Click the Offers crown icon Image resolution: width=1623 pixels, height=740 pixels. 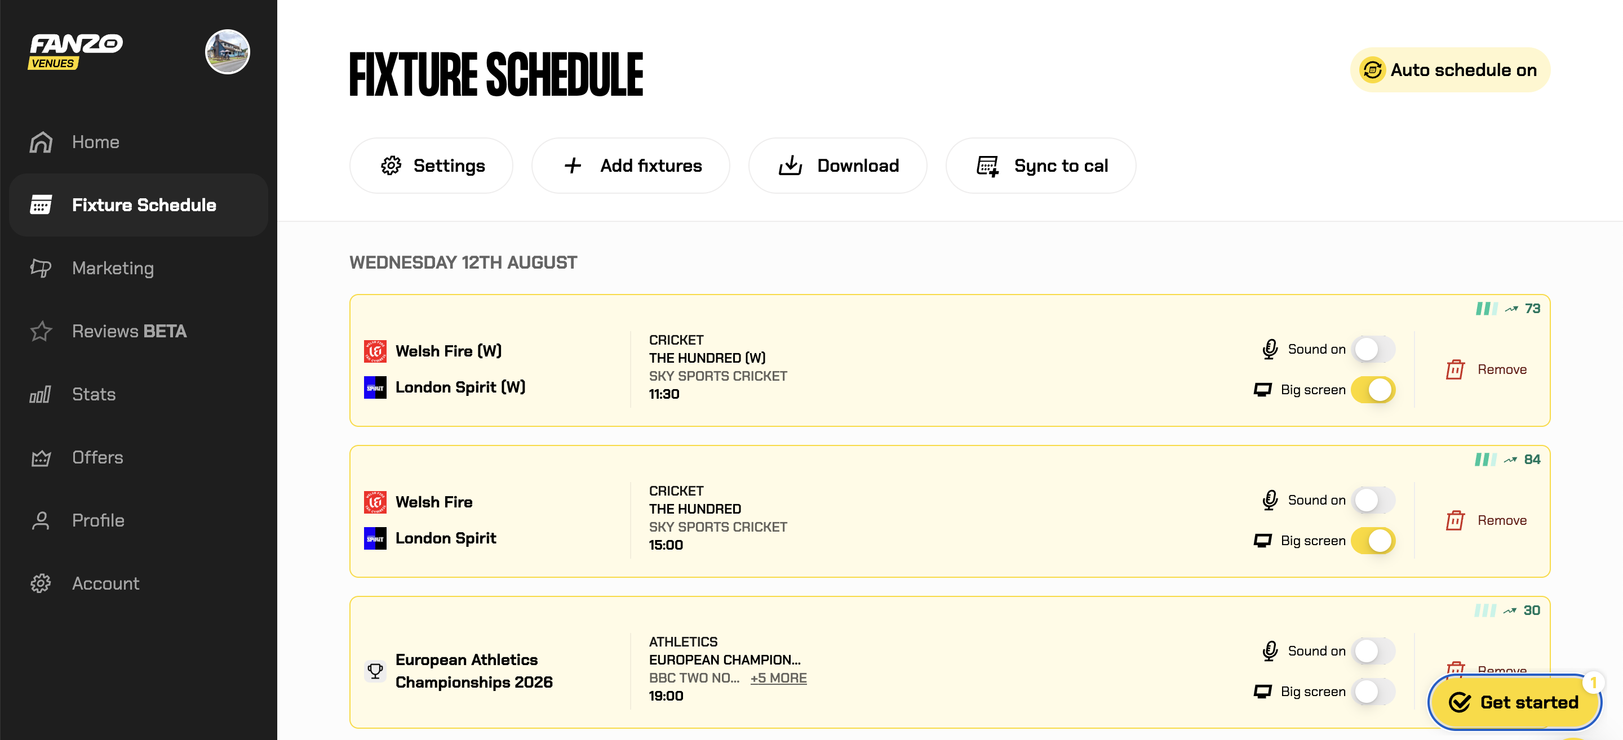tap(41, 457)
